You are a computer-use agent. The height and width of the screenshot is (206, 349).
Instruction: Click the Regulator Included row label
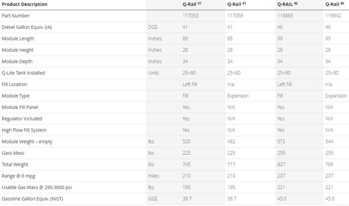22,118
